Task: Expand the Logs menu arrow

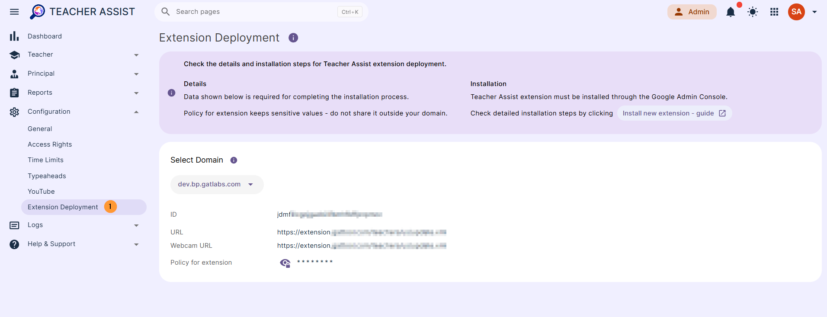Action: click(x=136, y=225)
